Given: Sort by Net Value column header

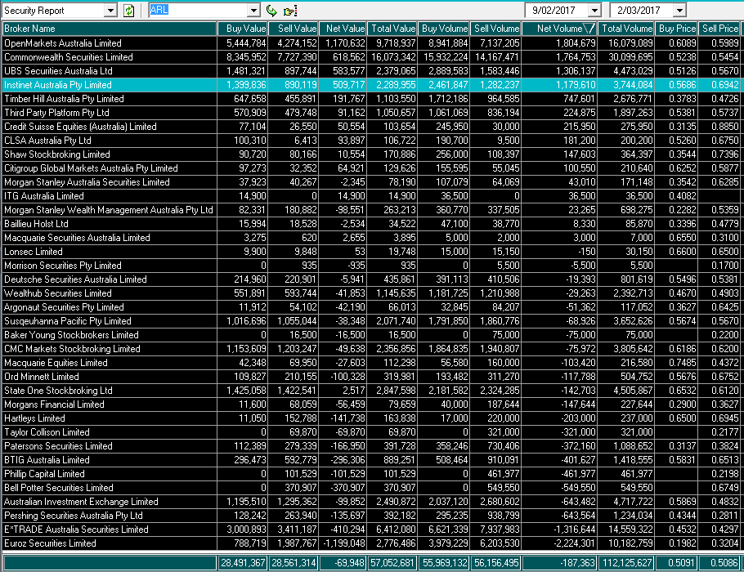Looking at the screenshot, I should coord(343,29).
